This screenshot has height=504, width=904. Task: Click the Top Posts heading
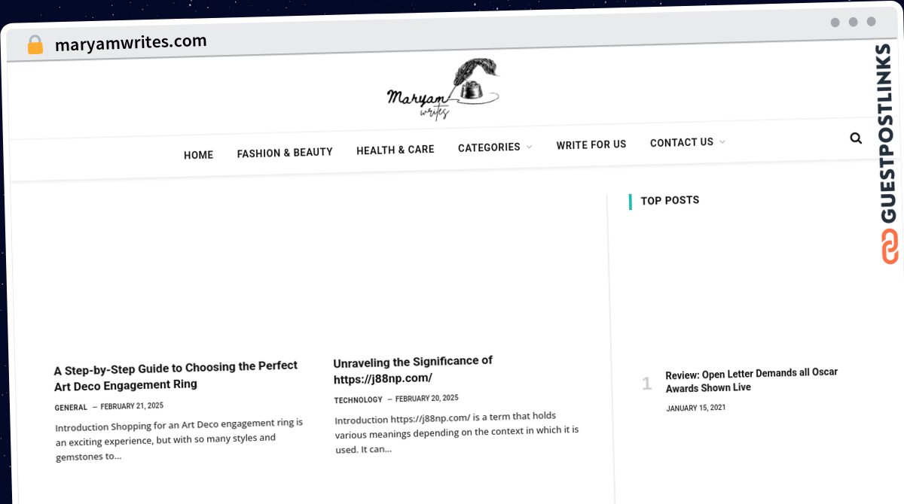coord(670,200)
